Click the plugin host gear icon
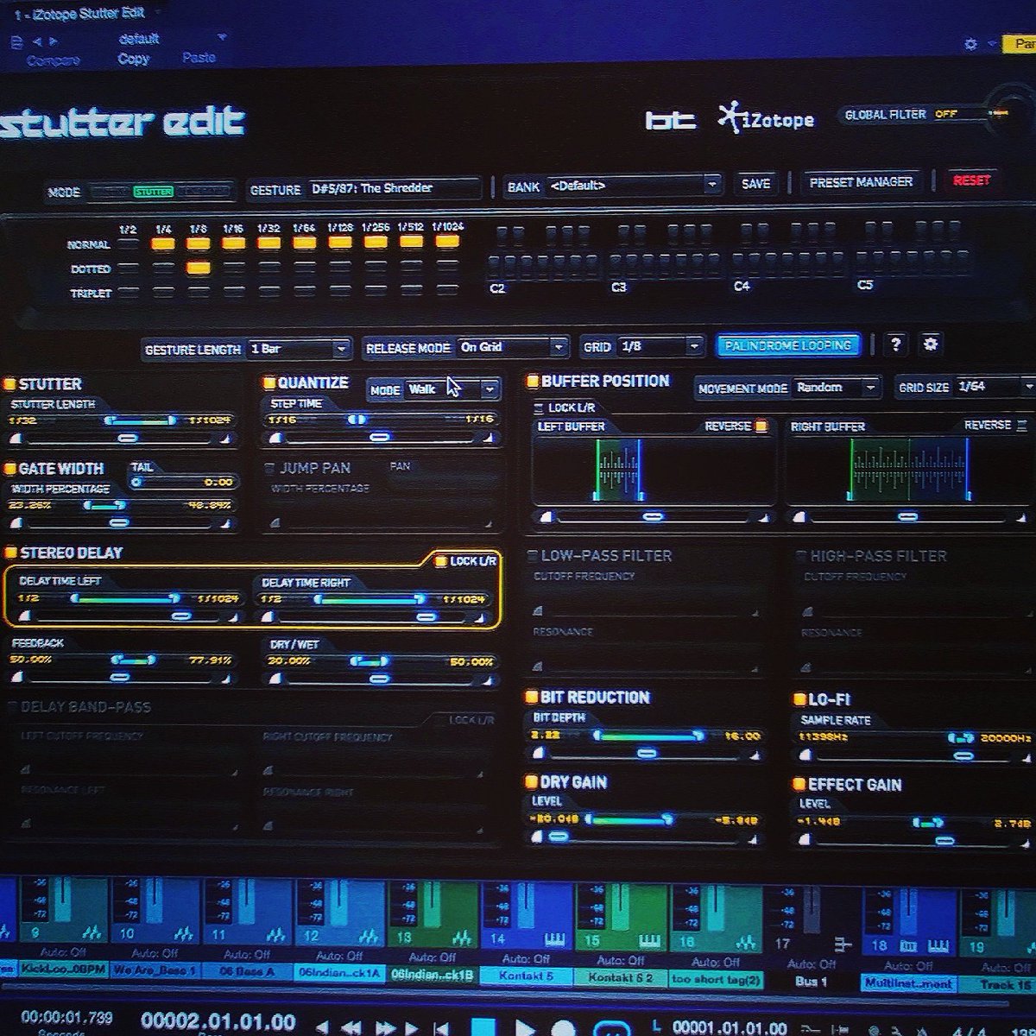The height and width of the screenshot is (1036, 1036). [x=970, y=43]
